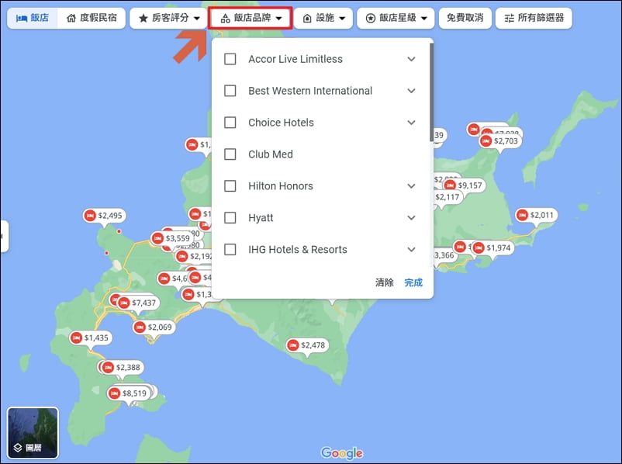
Task: Open the 設施 amenities dropdown
Action: pyautogui.click(x=323, y=19)
